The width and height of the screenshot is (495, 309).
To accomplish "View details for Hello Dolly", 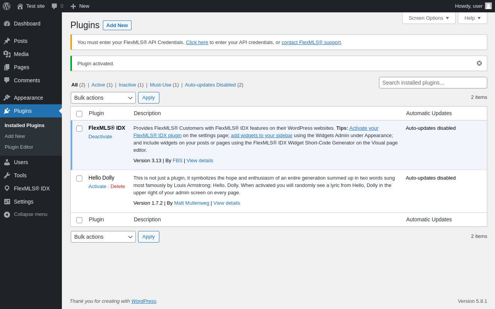I will pos(227,203).
